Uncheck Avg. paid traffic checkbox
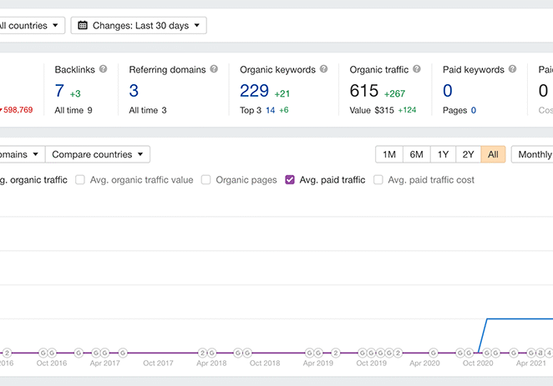Screen dimensions: 553x386 click(x=290, y=180)
